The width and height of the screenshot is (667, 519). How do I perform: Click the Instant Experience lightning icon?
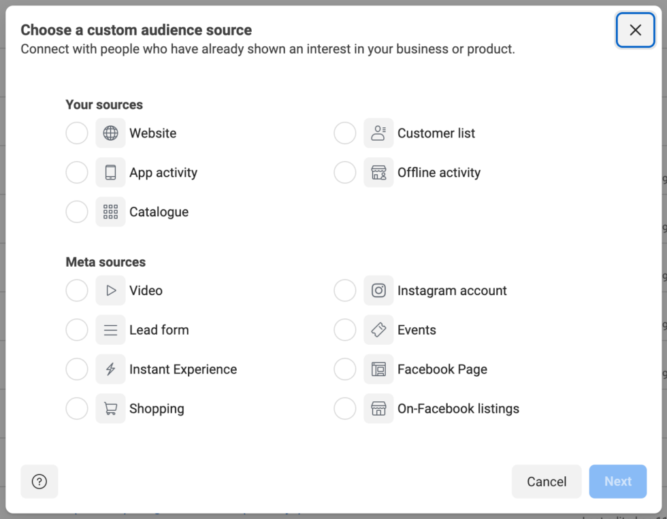(x=110, y=369)
